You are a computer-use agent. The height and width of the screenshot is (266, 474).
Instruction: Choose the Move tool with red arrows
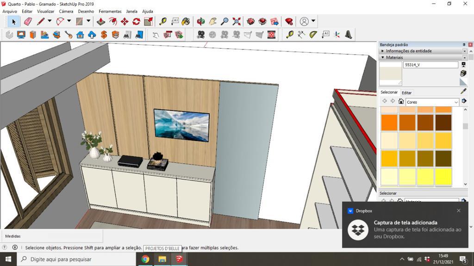click(x=125, y=21)
